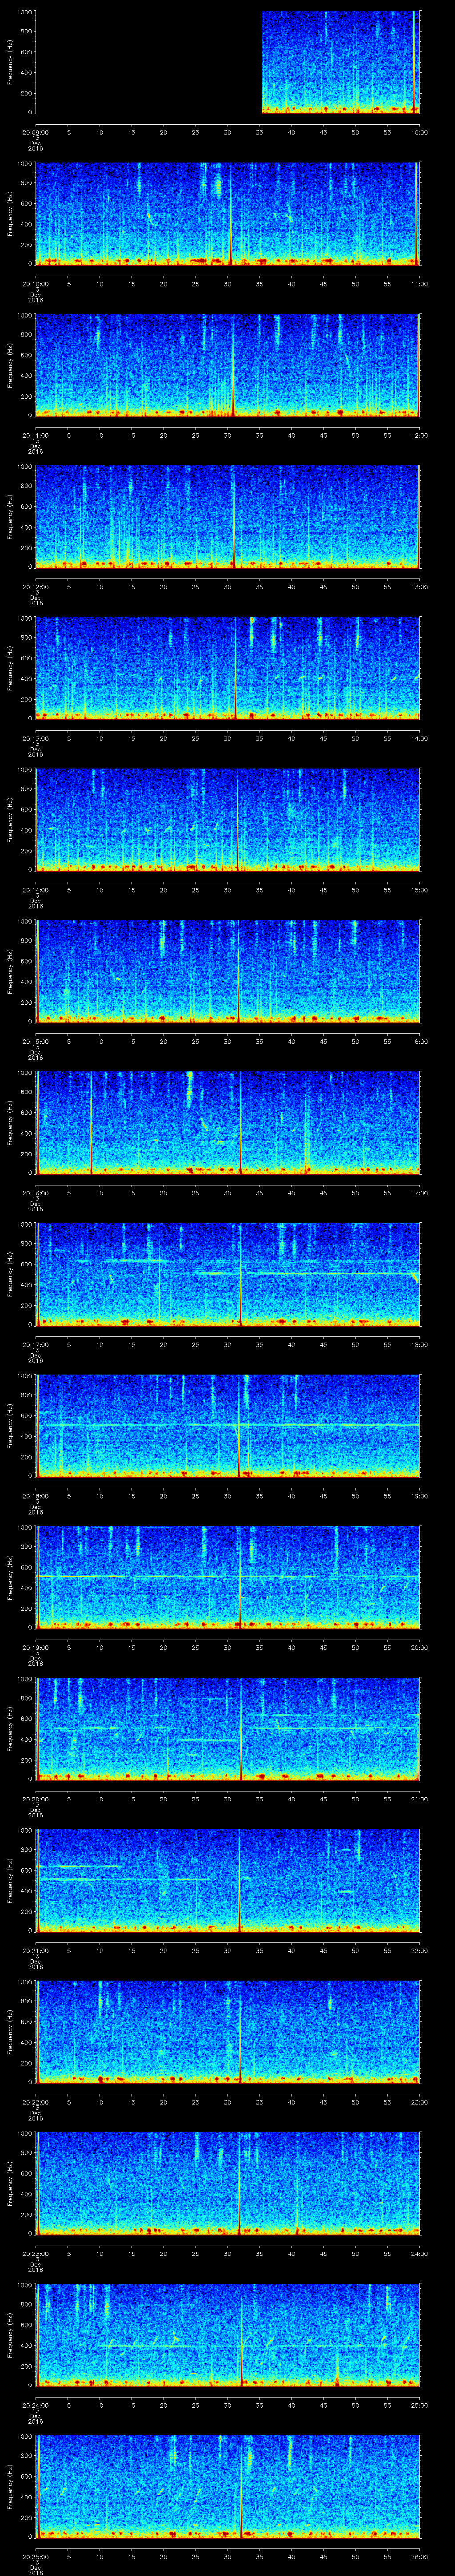
Task: Click the spectrogram panel starting at 20:09:00
Action: pos(228,62)
